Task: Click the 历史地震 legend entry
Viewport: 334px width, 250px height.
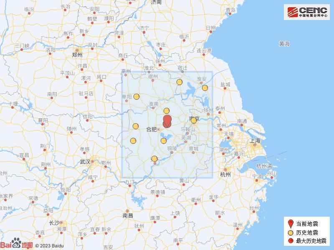Action: 307,232
